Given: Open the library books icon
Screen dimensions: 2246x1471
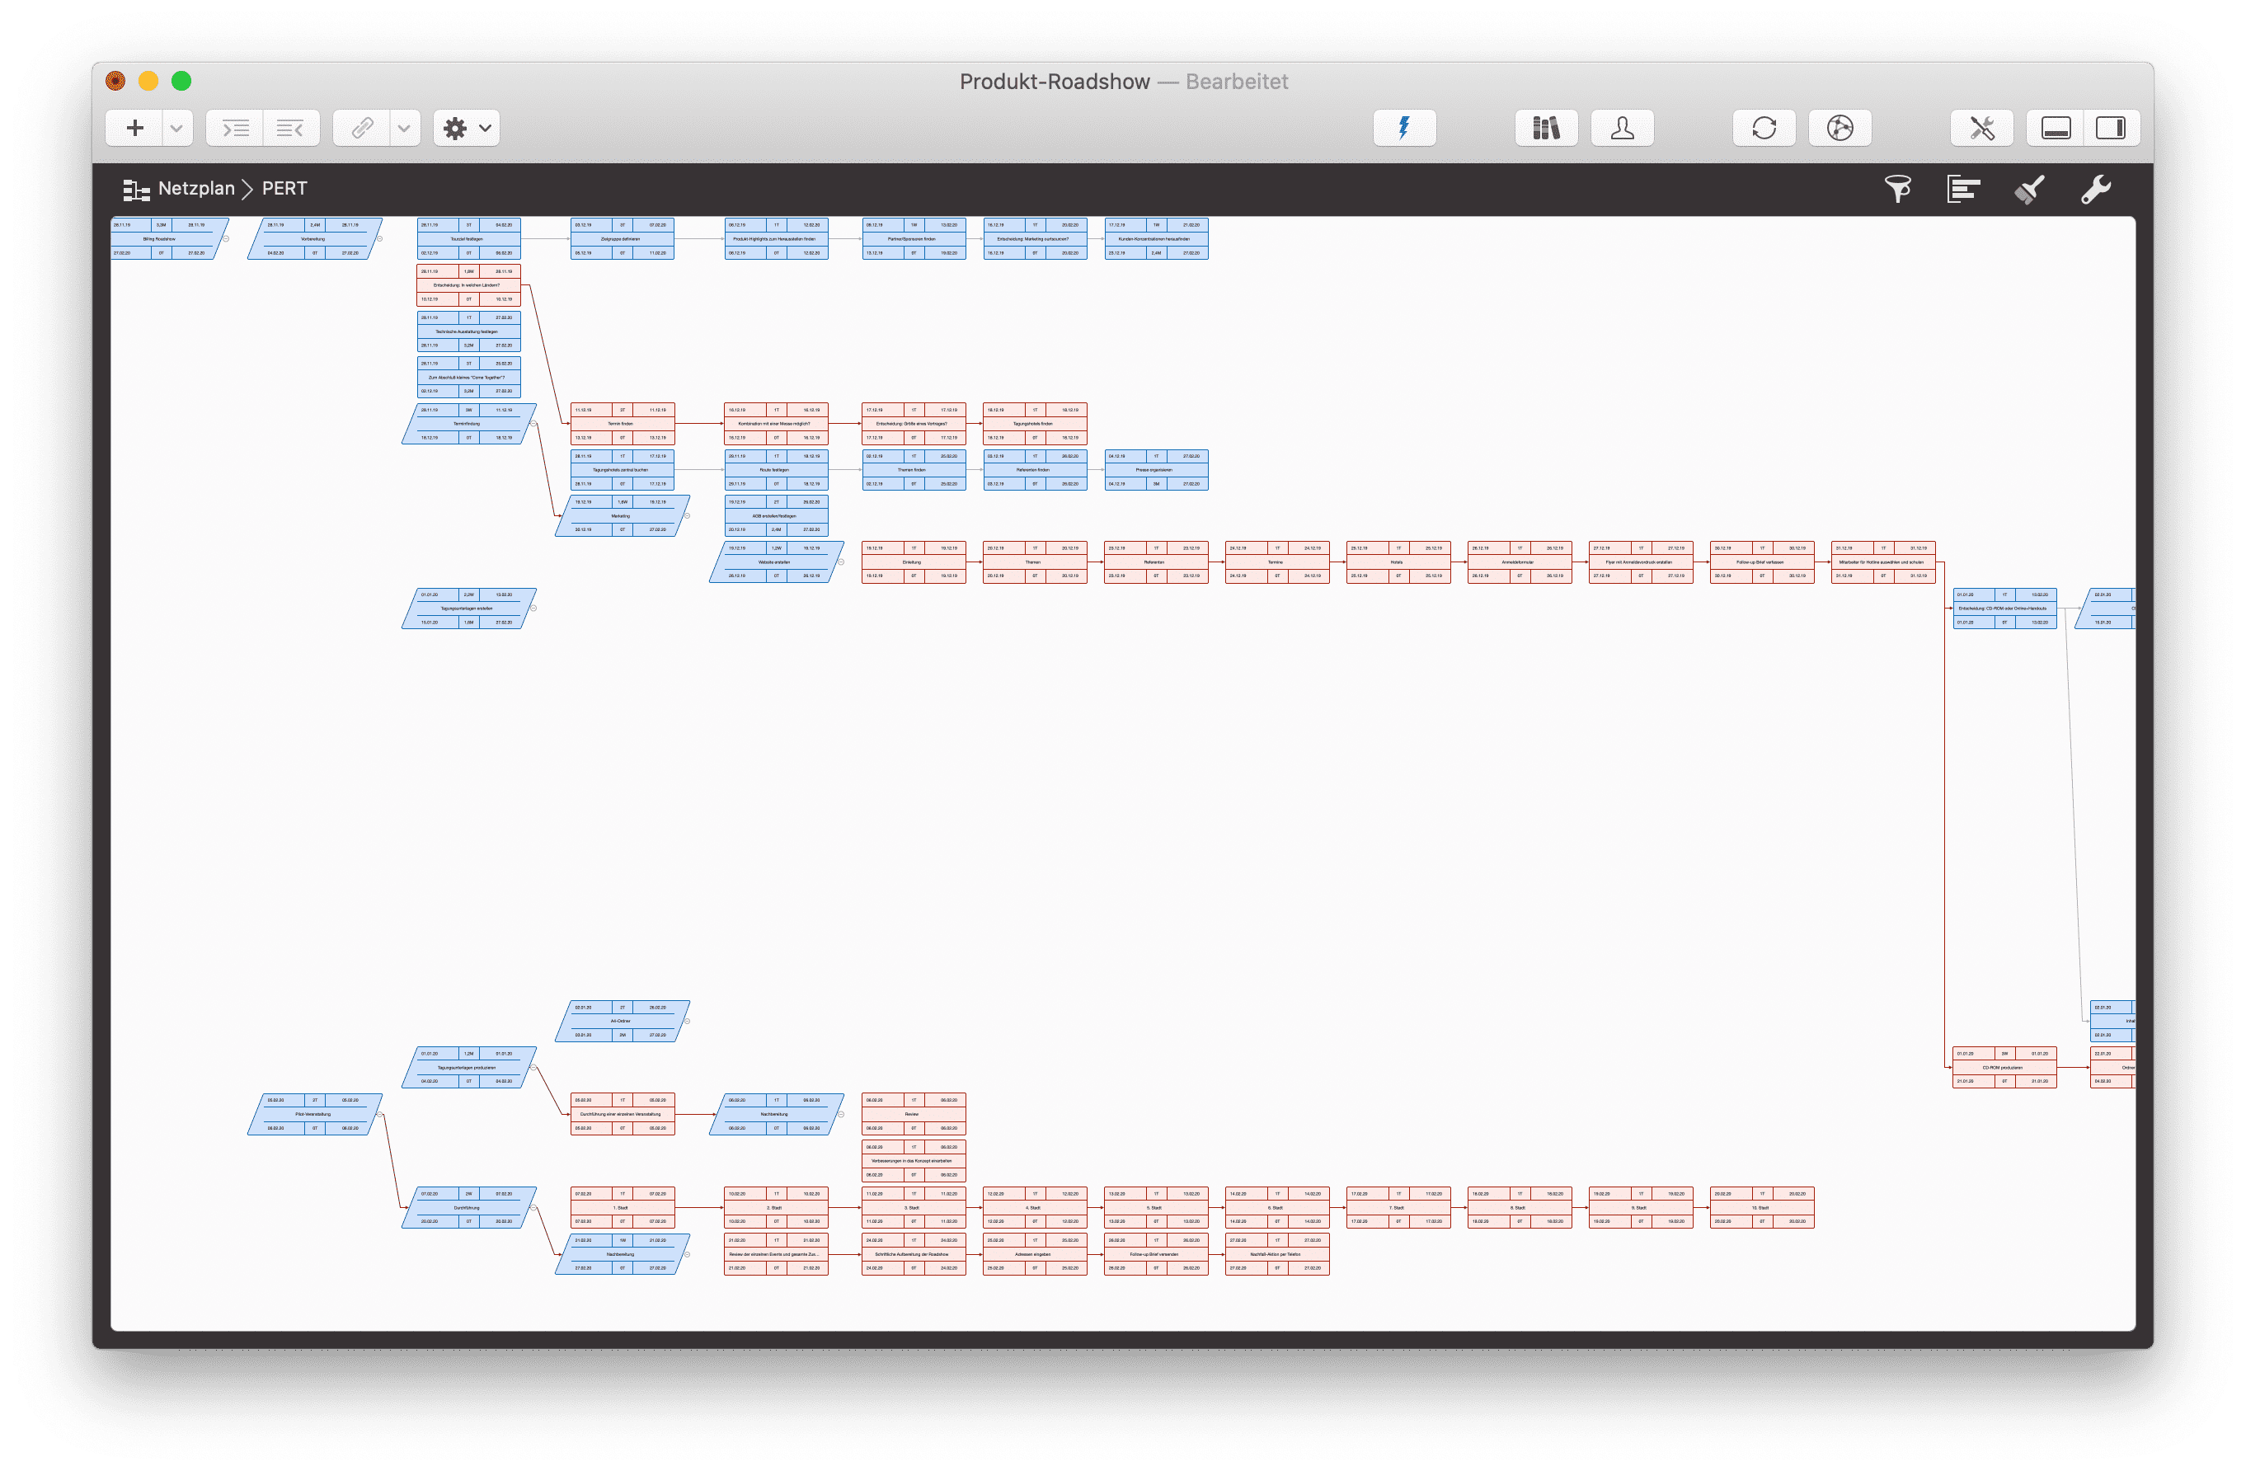Looking at the screenshot, I should [1546, 129].
